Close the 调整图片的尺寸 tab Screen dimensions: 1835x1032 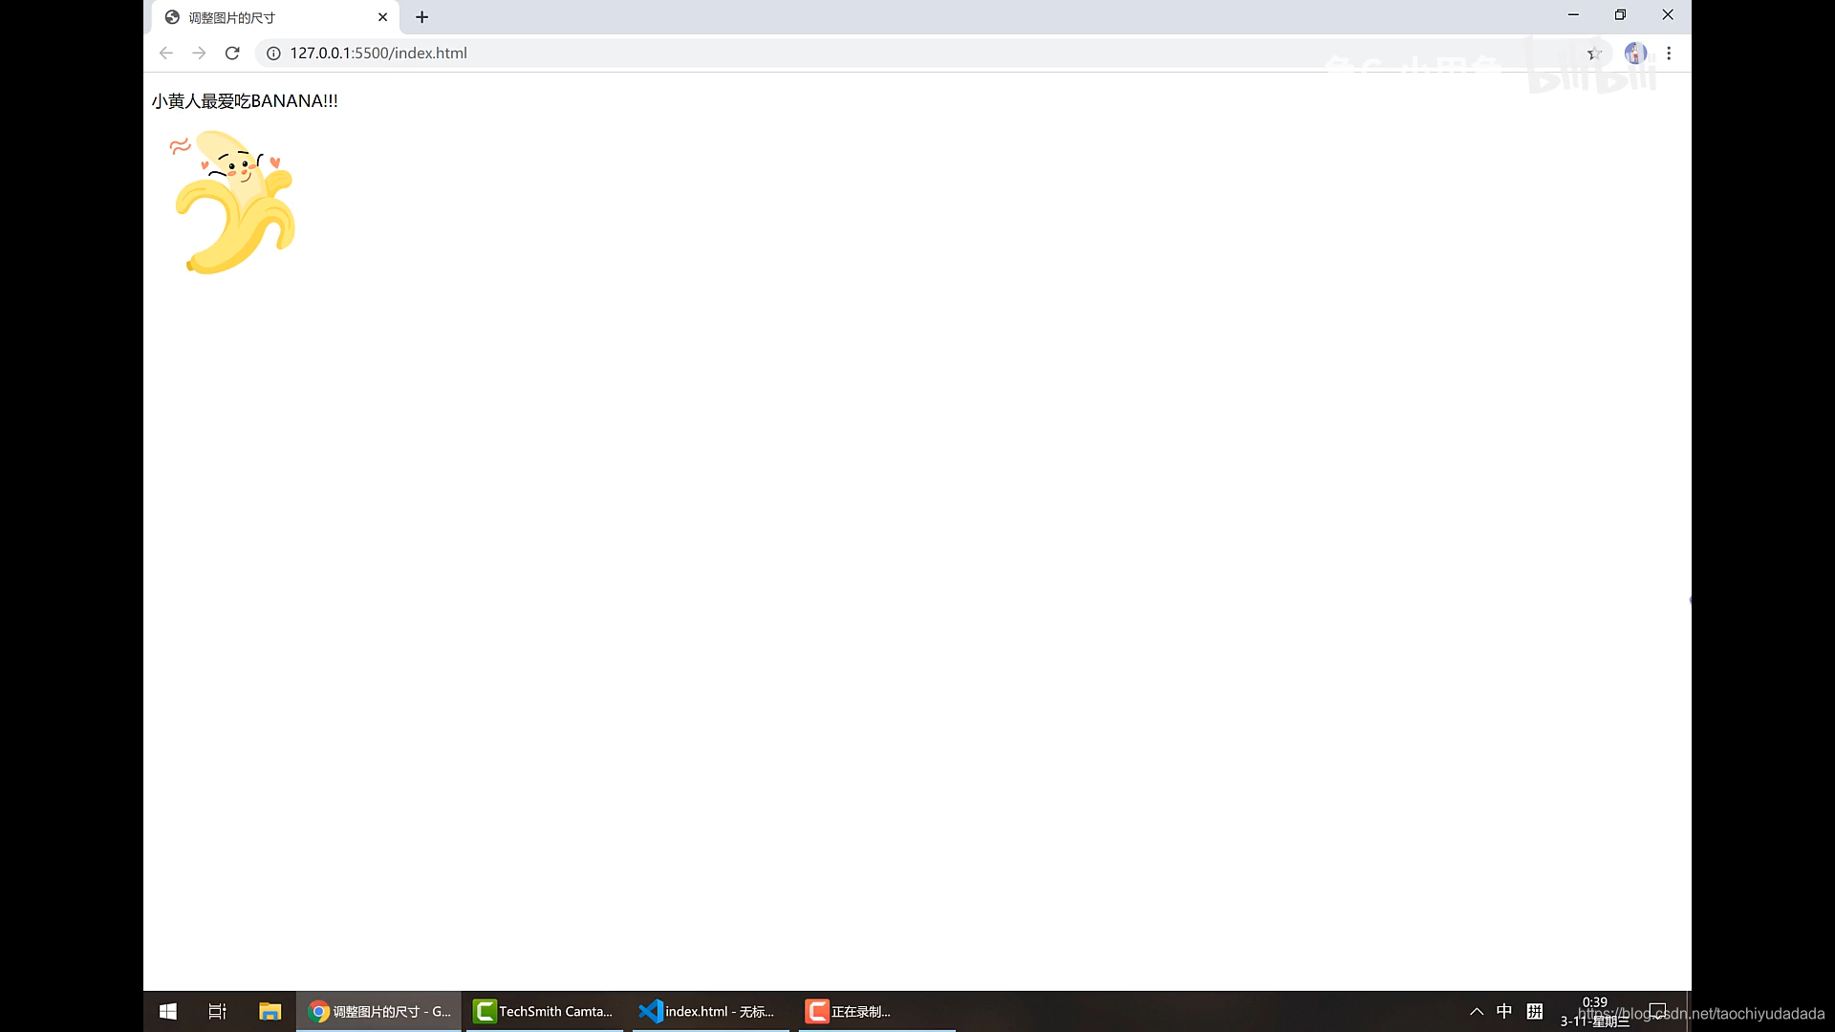tap(382, 17)
